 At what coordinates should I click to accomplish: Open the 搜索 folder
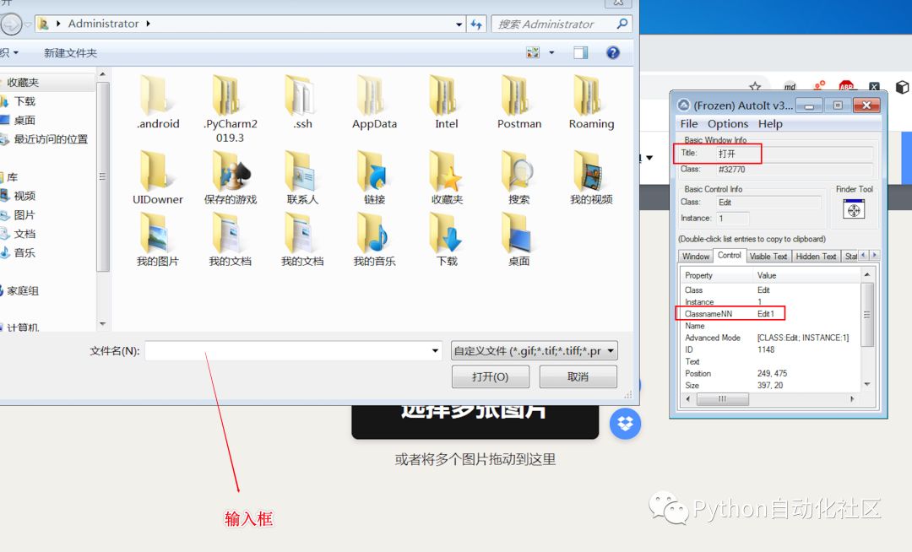point(518,177)
